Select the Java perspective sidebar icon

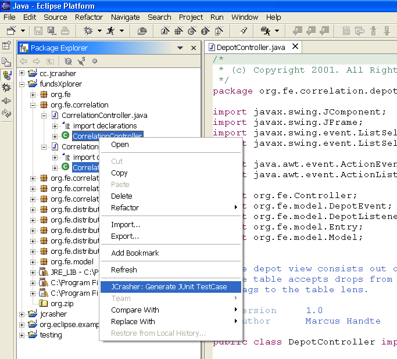click(x=6, y=75)
